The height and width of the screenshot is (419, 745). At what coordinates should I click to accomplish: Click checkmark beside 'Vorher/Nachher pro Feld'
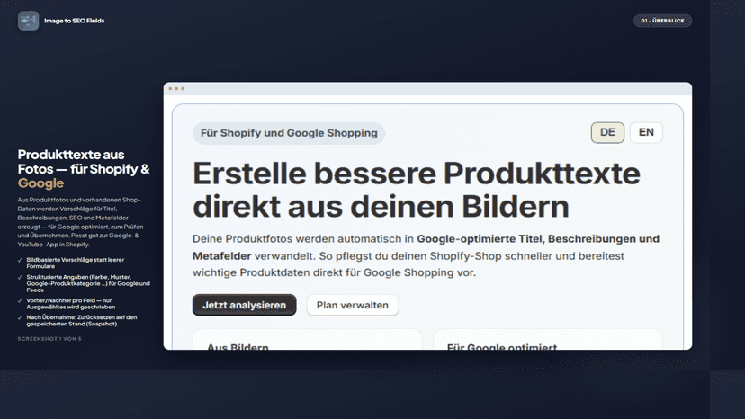pos(20,300)
